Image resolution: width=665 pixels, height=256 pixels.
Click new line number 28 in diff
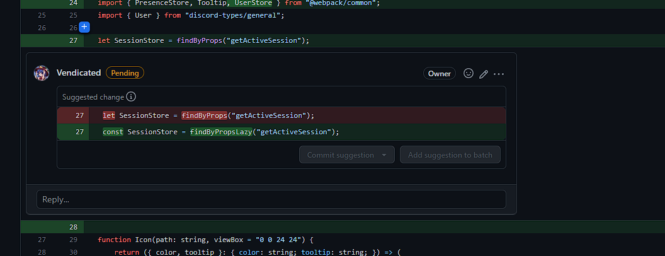pyautogui.click(x=74, y=227)
